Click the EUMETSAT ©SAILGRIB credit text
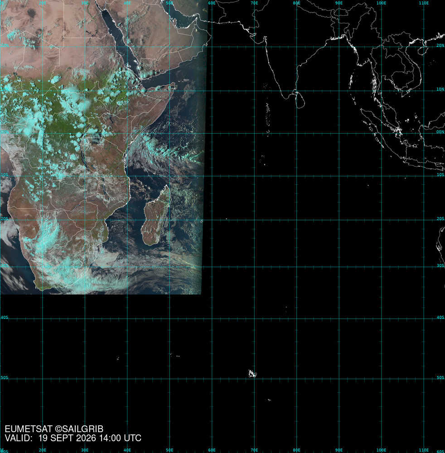This screenshot has width=445, height=453. pyautogui.click(x=54, y=429)
